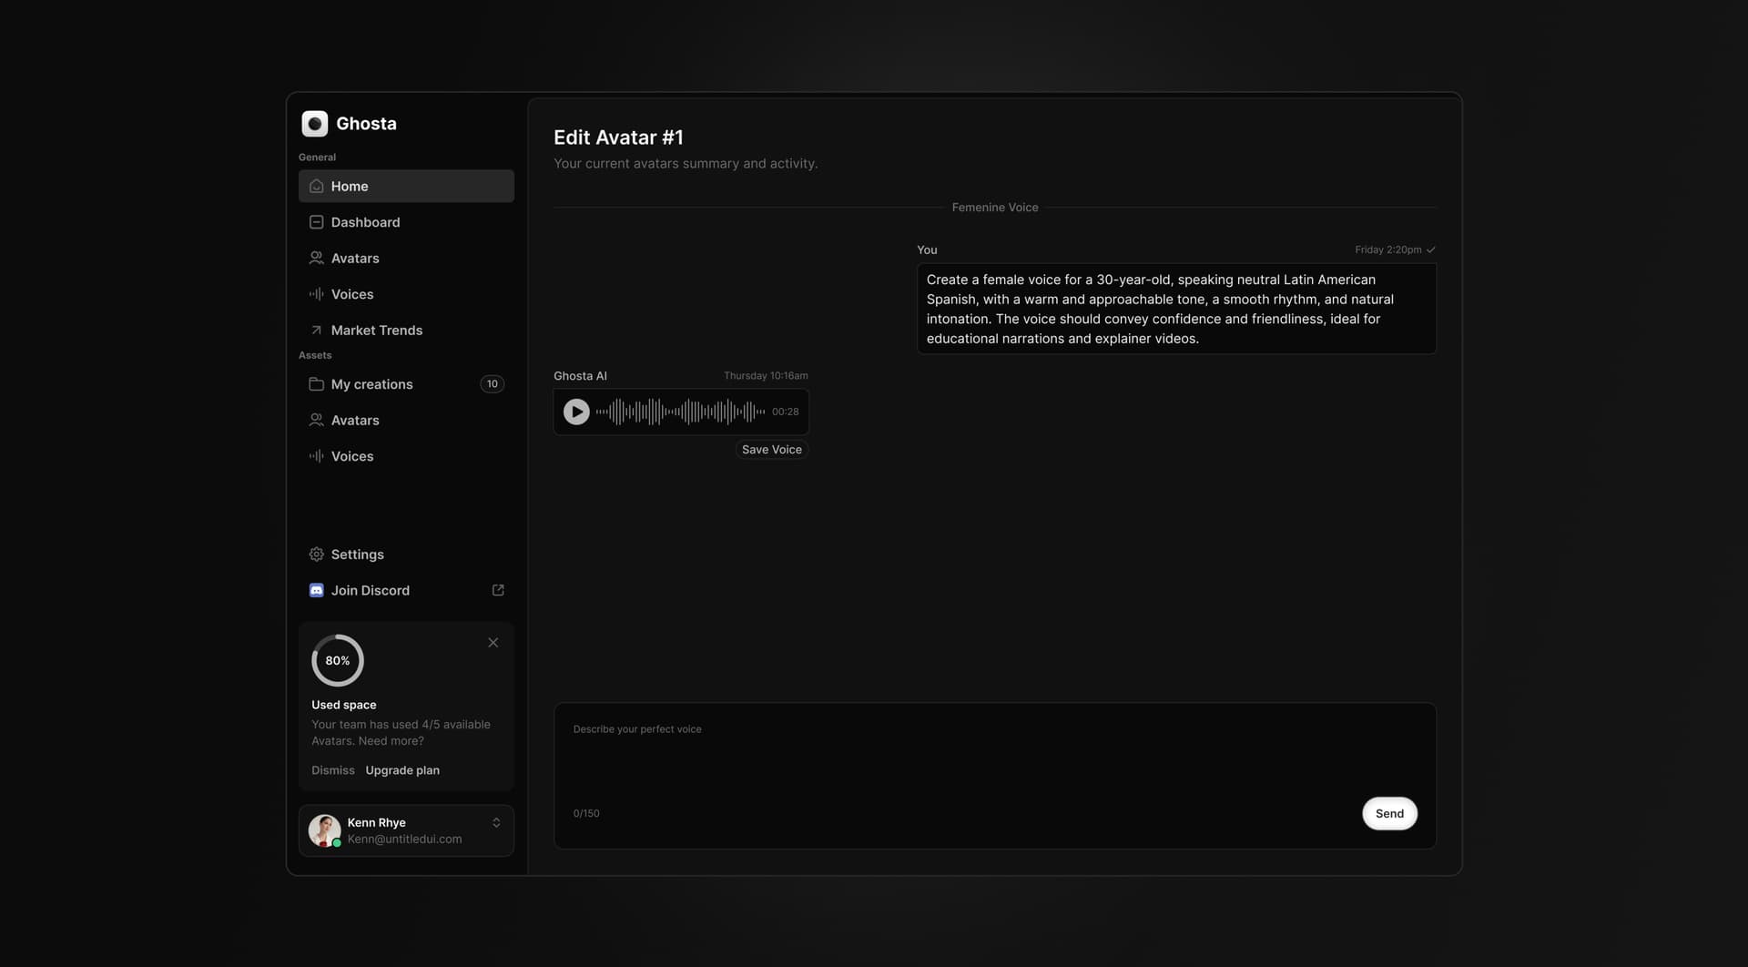Image resolution: width=1748 pixels, height=967 pixels.
Task: Open the external link icon beside Join Discord
Action: tap(497, 590)
